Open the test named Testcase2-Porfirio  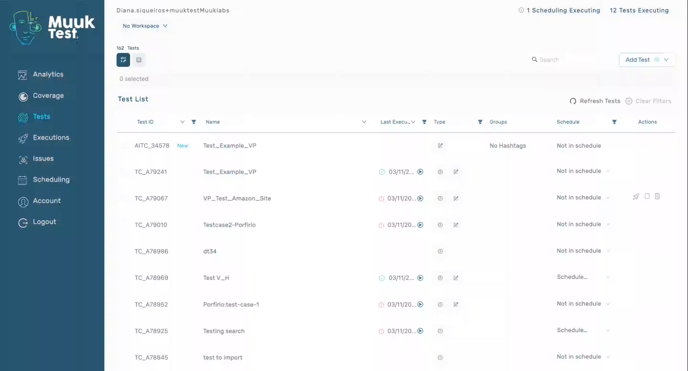click(x=229, y=225)
